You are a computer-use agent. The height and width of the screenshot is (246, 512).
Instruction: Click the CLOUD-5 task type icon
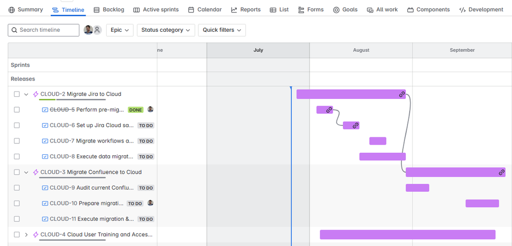tap(45, 110)
